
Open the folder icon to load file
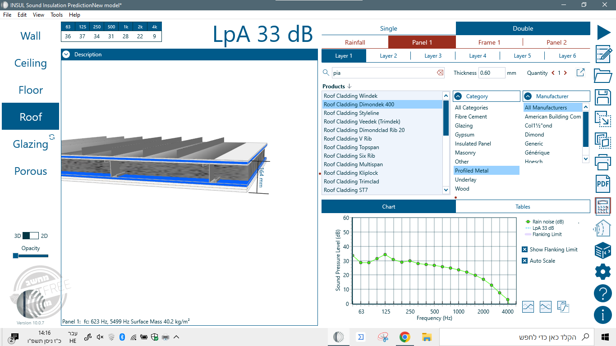pyautogui.click(x=603, y=75)
